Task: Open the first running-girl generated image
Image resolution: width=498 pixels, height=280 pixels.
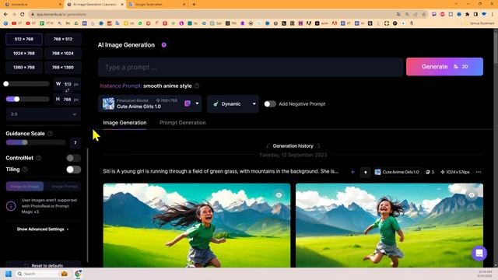Action: (197, 226)
